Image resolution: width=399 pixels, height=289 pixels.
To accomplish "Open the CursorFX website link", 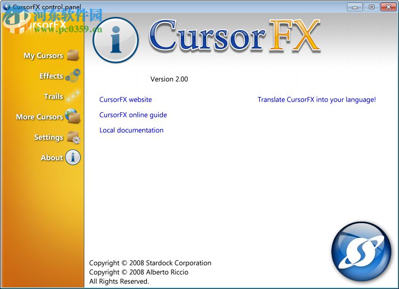I will (126, 100).
